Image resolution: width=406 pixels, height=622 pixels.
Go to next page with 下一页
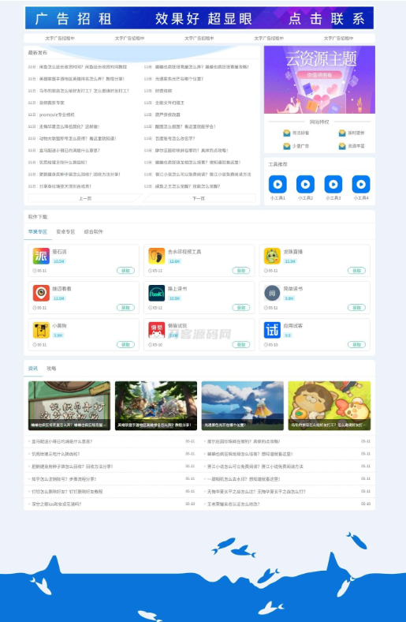point(199,198)
